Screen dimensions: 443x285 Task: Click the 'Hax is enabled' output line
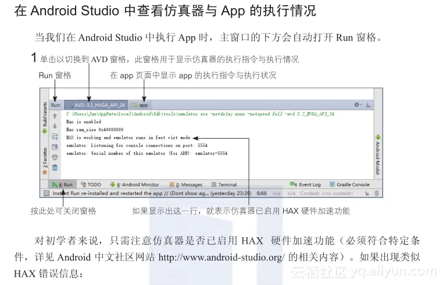coord(84,122)
